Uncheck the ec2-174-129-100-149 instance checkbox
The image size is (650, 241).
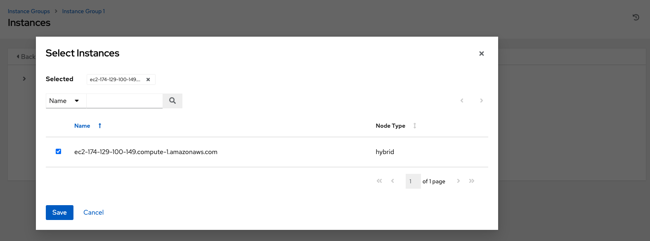click(58, 151)
